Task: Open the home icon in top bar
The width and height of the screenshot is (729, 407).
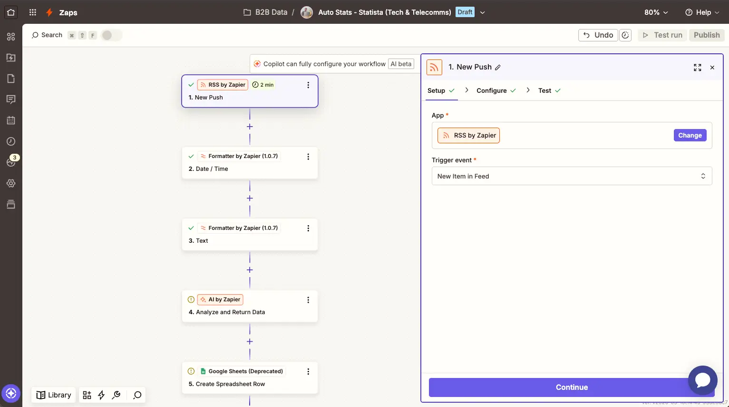Action: [11, 12]
